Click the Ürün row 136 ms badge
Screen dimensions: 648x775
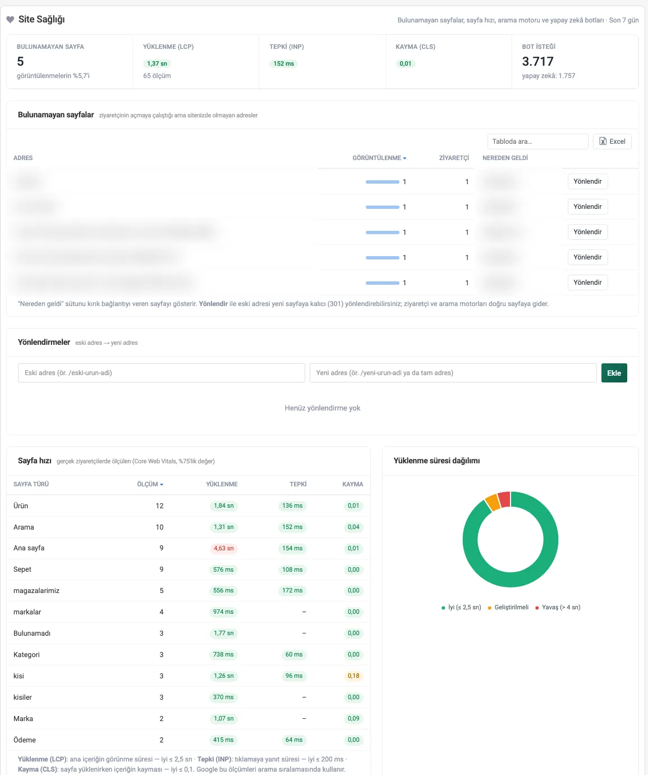pos(292,506)
